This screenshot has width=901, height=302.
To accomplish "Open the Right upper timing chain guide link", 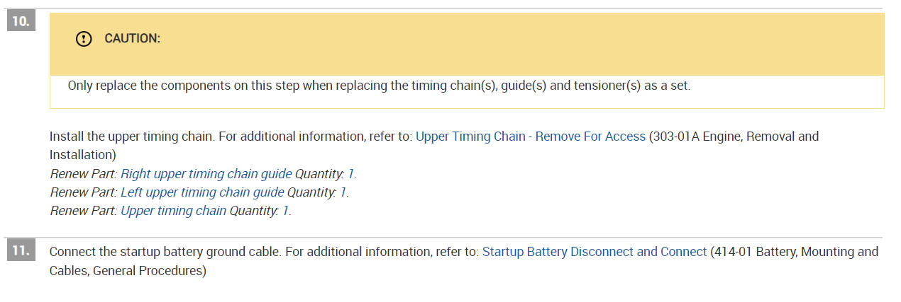I will pos(206,174).
